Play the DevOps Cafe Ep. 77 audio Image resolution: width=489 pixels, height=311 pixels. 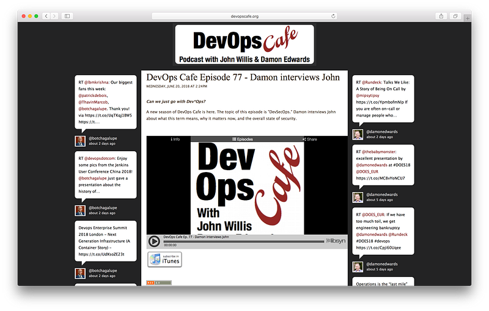(154, 241)
